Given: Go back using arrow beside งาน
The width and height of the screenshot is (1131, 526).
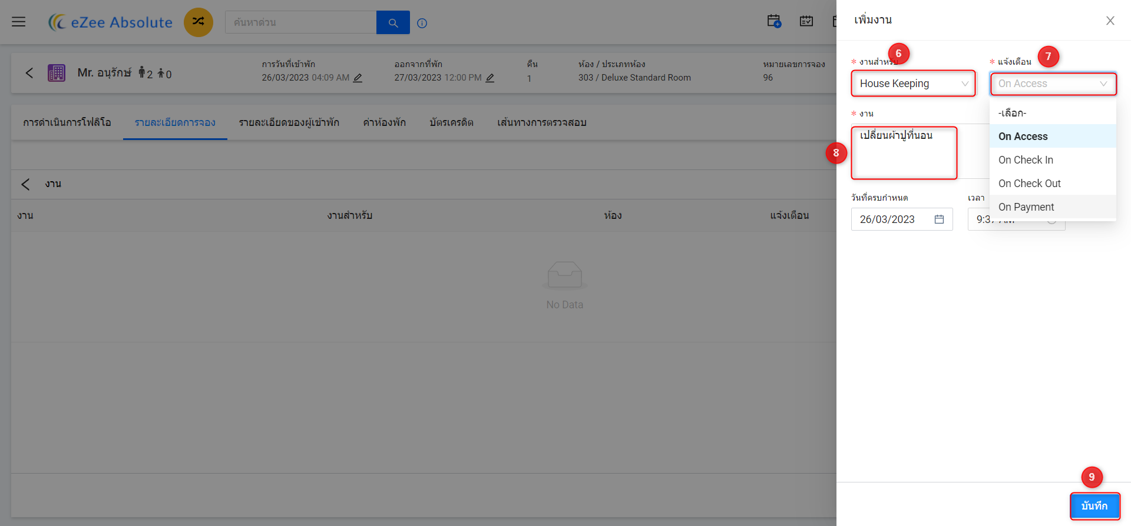Looking at the screenshot, I should [x=25, y=184].
